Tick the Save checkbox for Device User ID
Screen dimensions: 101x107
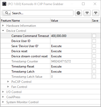click(x=94, y=41)
